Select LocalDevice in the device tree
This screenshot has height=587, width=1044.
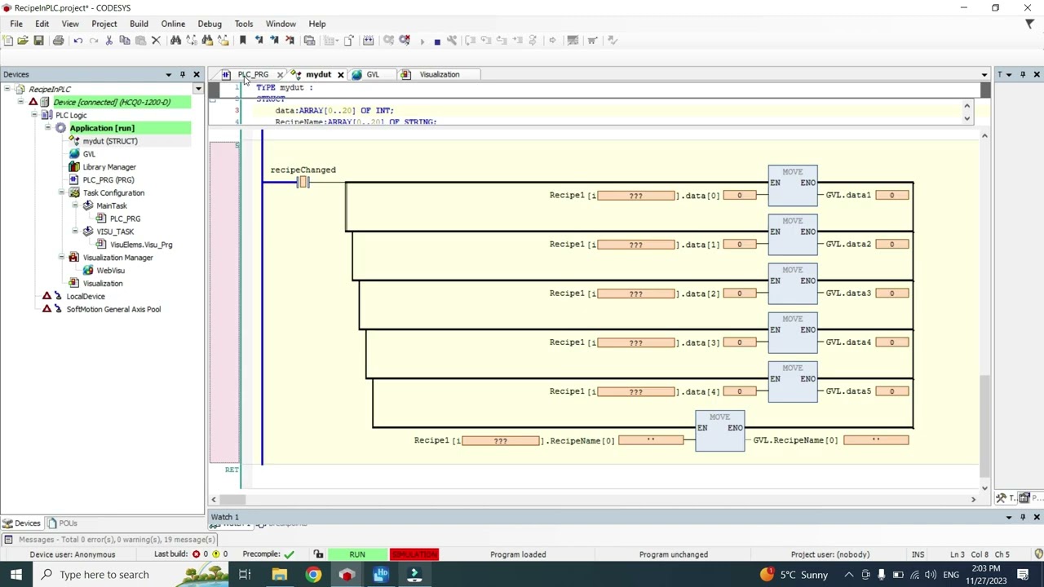click(x=86, y=296)
